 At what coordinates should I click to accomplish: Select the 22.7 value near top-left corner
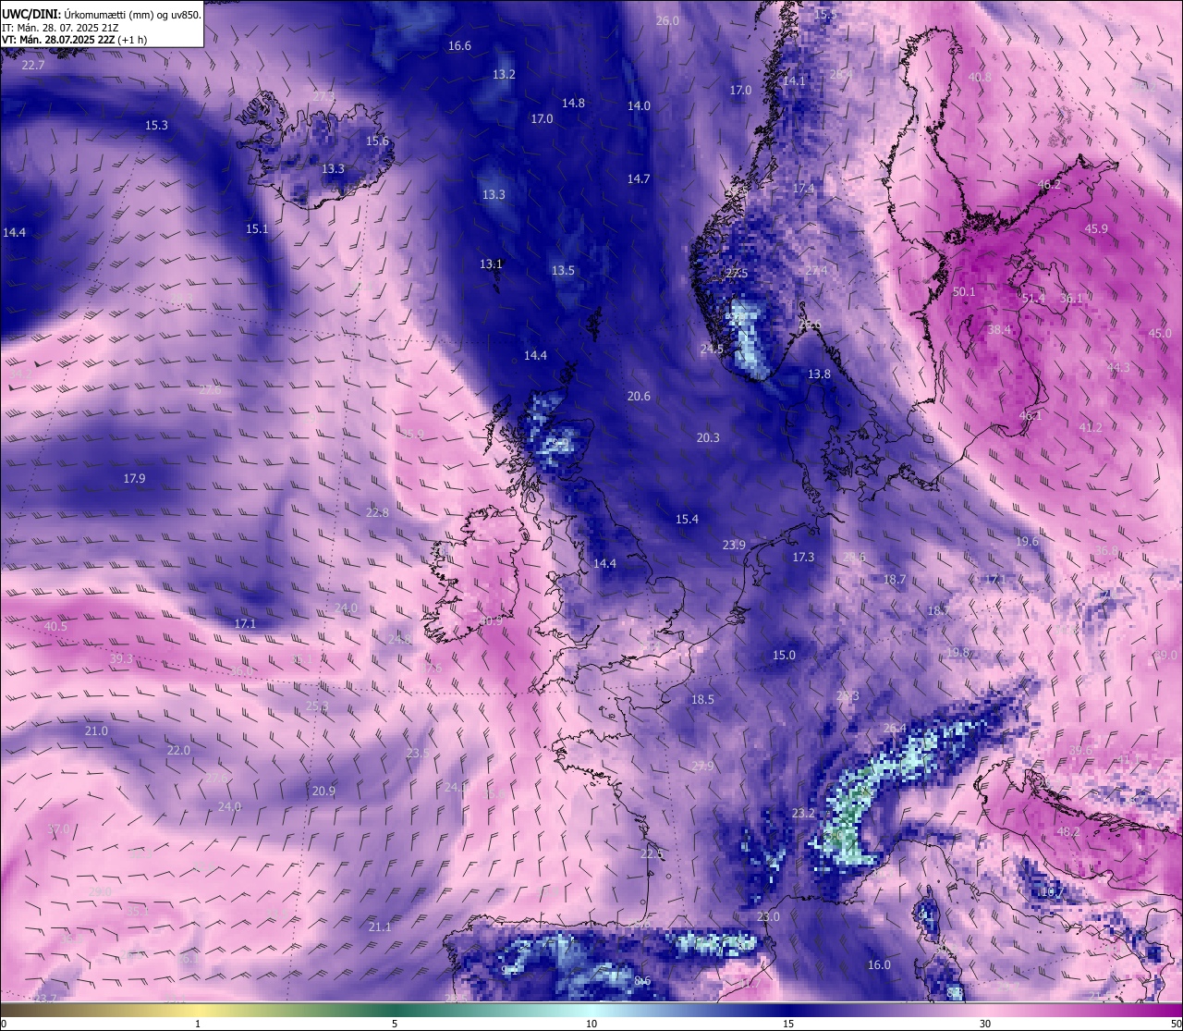pos(33,65)
